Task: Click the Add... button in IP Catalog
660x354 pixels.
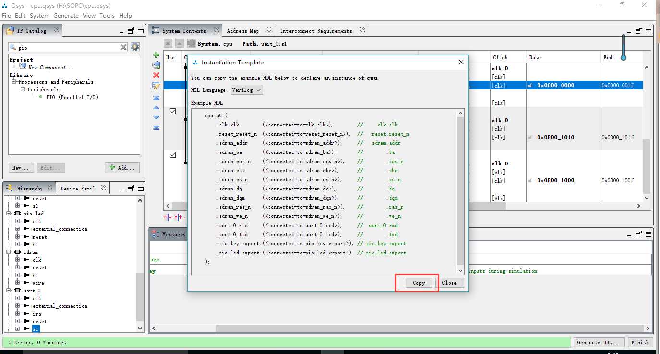Action: (122, 168)
